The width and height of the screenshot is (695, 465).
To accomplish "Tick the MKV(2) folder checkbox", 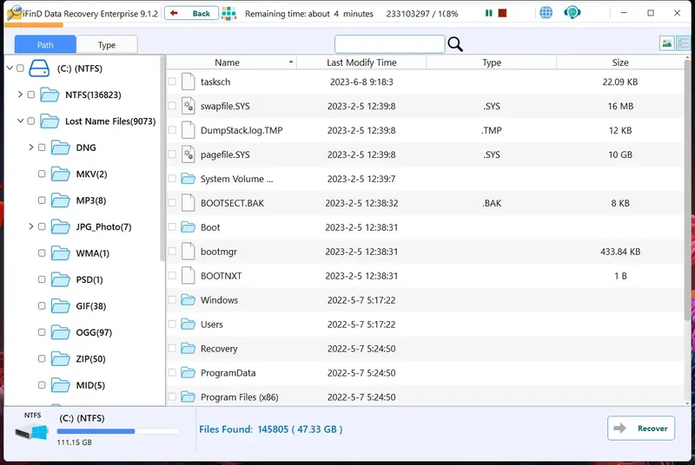I will click(x=42, y=174).
